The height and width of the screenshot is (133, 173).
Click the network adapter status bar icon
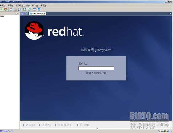pyautogui.click(x=165, y=131)
